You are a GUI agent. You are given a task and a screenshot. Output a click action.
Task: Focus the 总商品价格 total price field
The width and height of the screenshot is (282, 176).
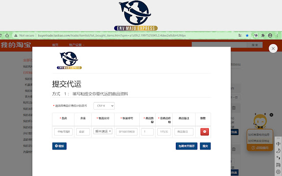164,132
